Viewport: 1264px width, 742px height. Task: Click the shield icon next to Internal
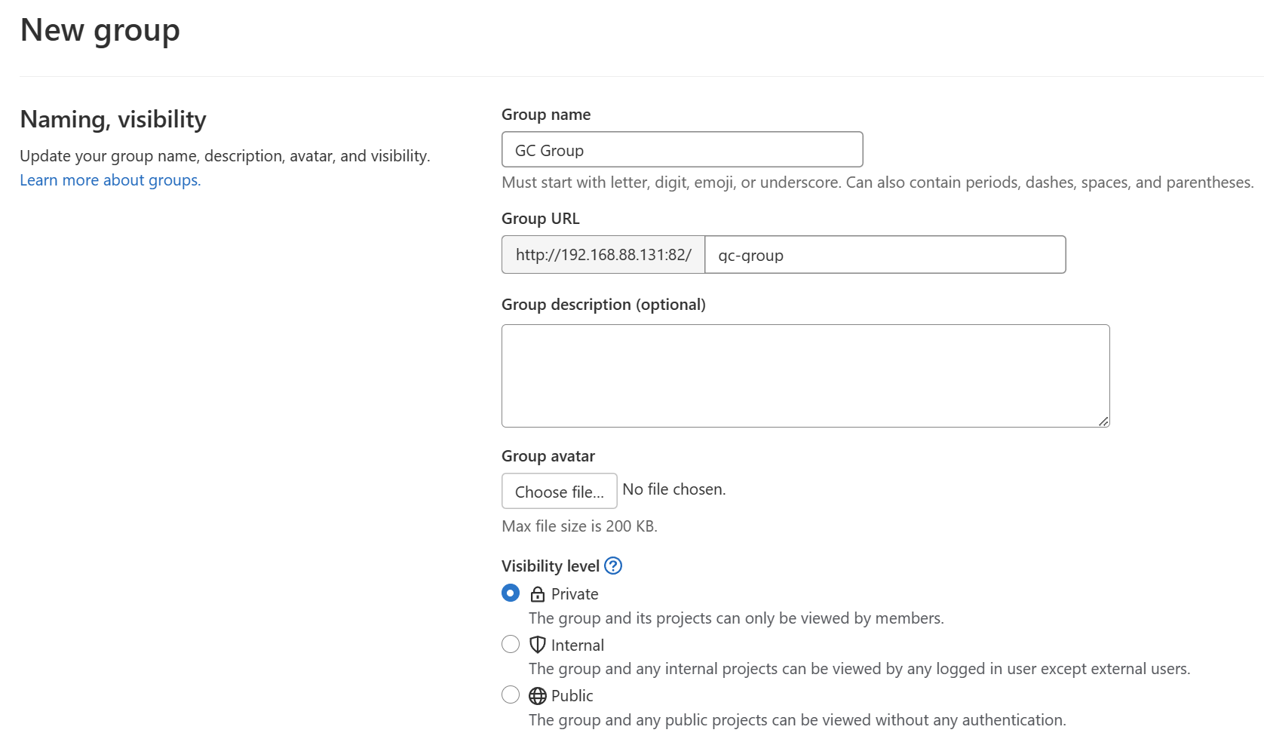[538, 645]
